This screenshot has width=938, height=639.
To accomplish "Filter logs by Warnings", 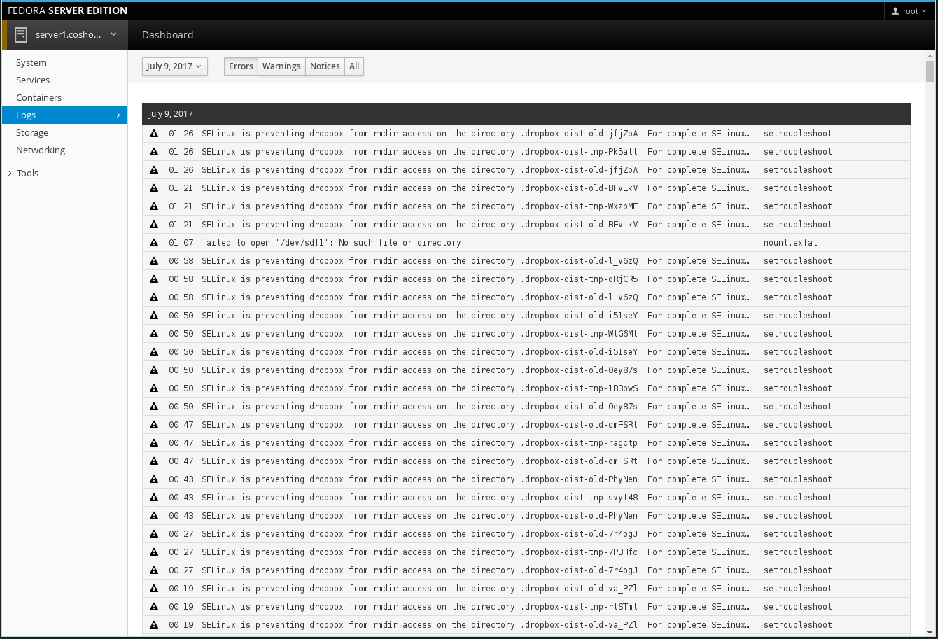I will [281, 66].
